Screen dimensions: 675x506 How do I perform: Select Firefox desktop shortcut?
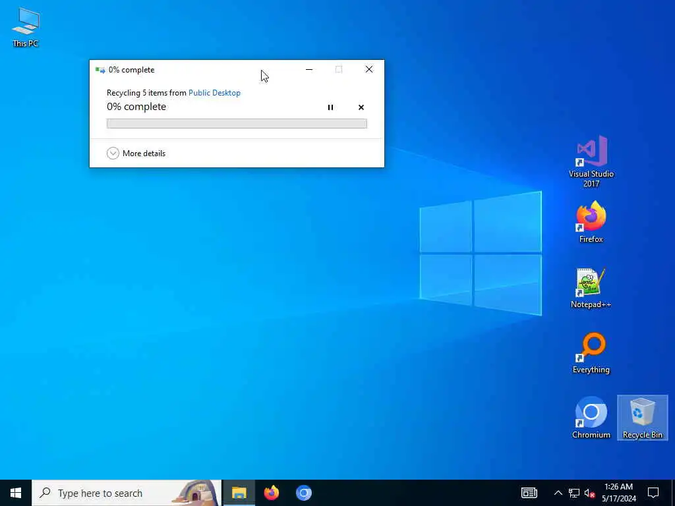tap(591, 222)
